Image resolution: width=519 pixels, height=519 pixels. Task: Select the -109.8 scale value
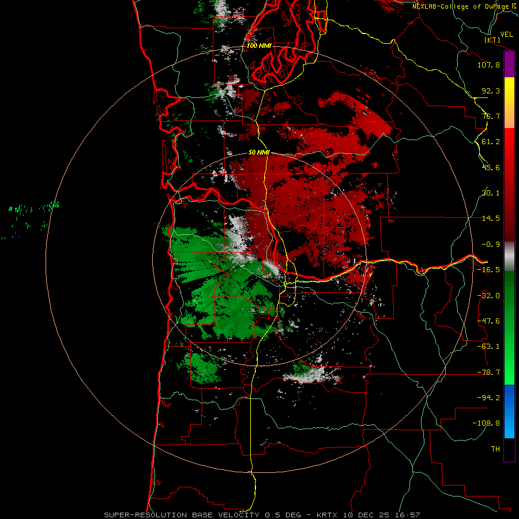point(486,423)
